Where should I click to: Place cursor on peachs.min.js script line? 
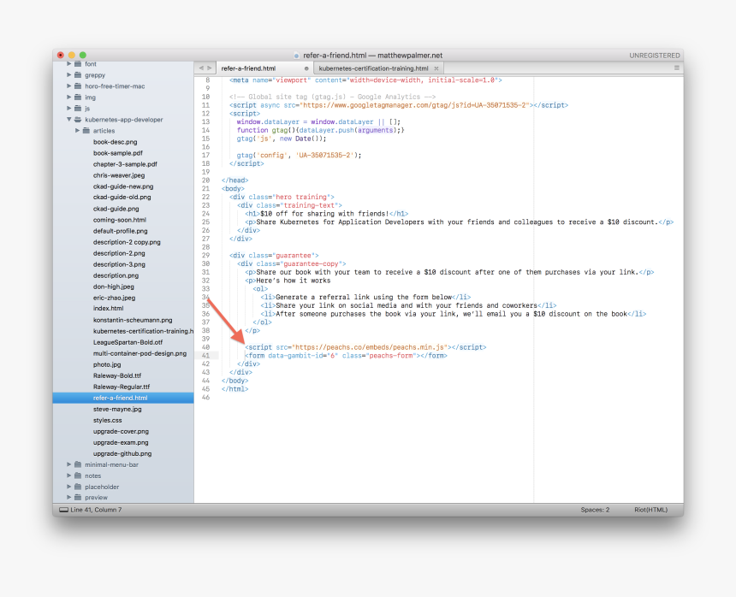coord(365,347)
